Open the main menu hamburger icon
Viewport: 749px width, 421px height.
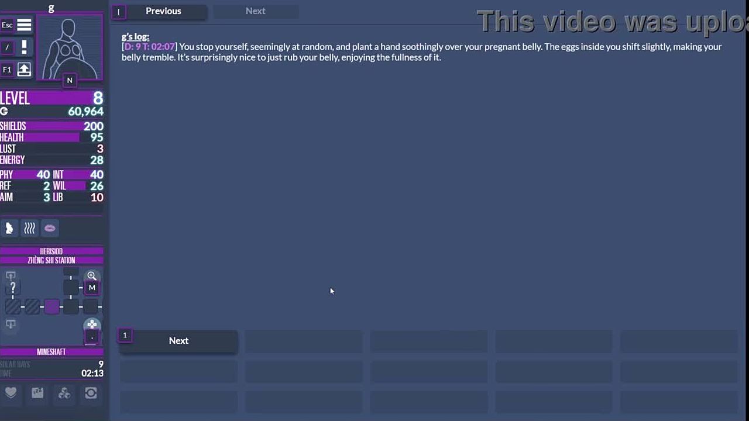tap(24, 25)
